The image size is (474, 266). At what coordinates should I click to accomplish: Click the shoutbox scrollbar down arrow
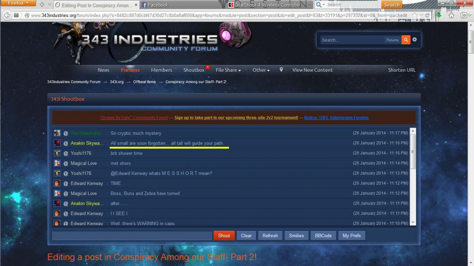click(413, 223)
